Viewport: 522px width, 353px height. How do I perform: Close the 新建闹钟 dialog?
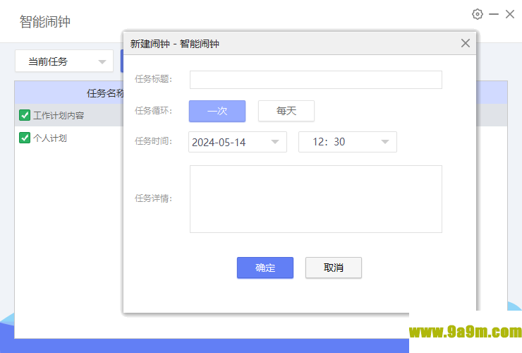coord(466,43)
